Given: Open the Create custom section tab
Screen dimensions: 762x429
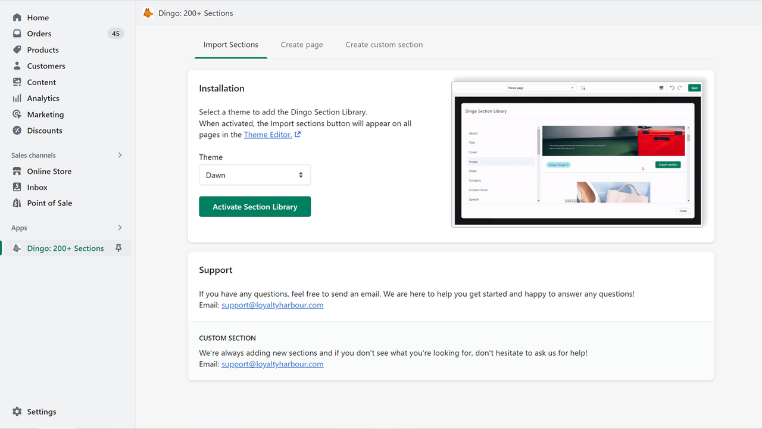Looking at the screenshot, I should pyautogui.click(x=384, y=44).
